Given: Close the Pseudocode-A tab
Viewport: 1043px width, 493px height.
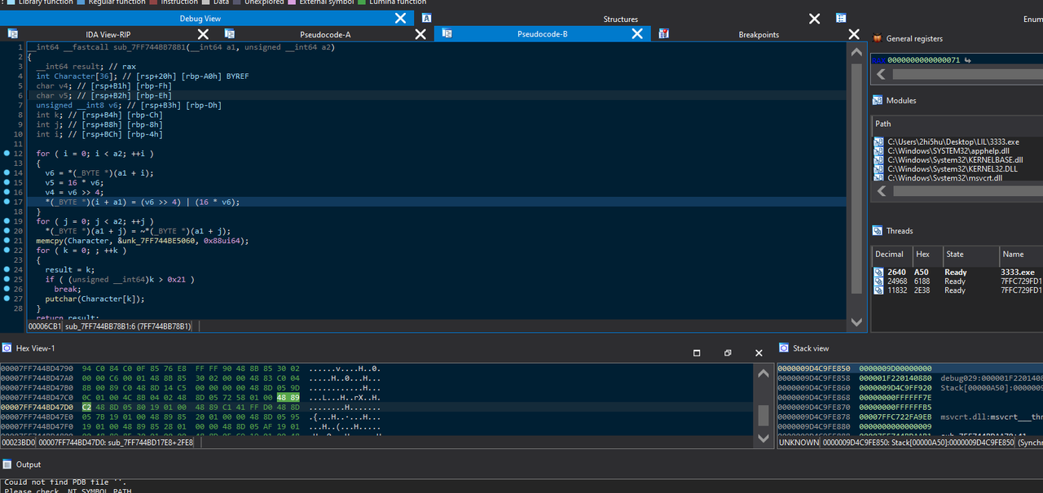Looking at the screenshot, I should coord(420,34).
